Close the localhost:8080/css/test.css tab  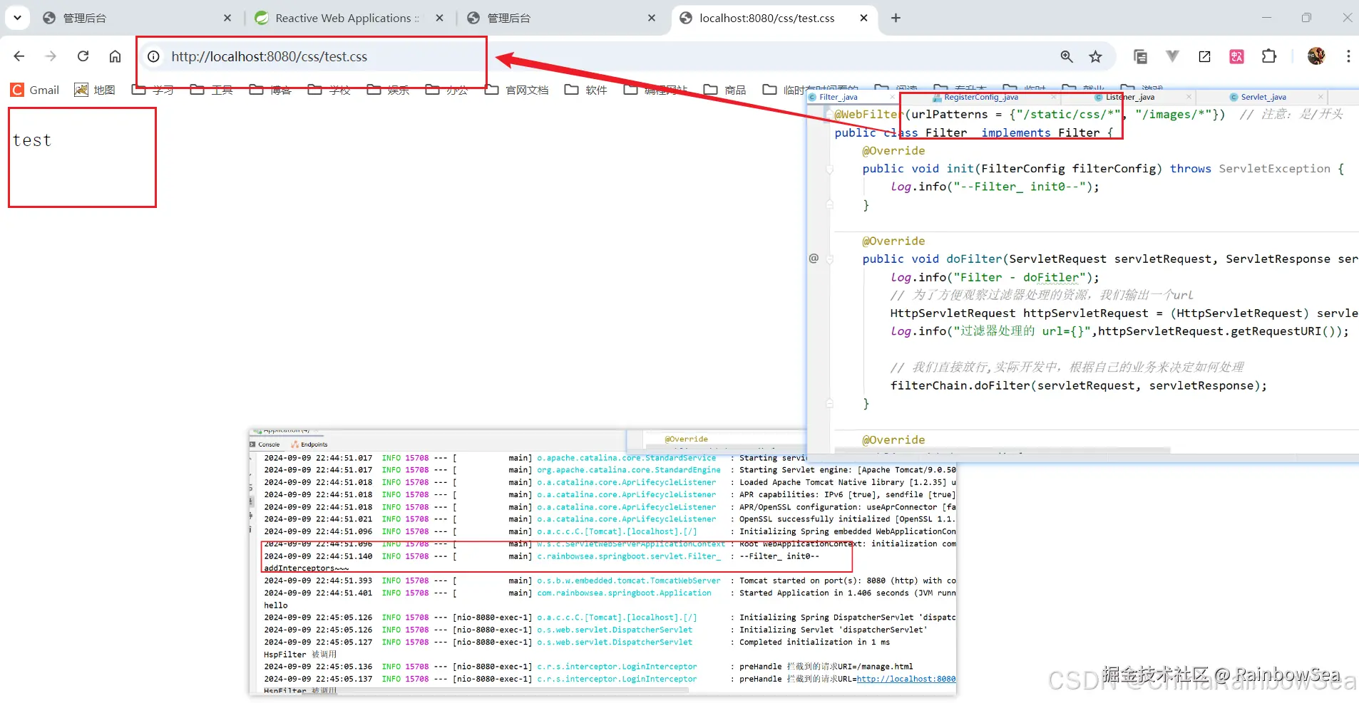tap(863, 18)
